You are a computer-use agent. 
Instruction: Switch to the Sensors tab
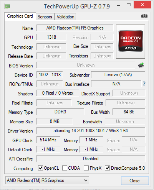45,17
